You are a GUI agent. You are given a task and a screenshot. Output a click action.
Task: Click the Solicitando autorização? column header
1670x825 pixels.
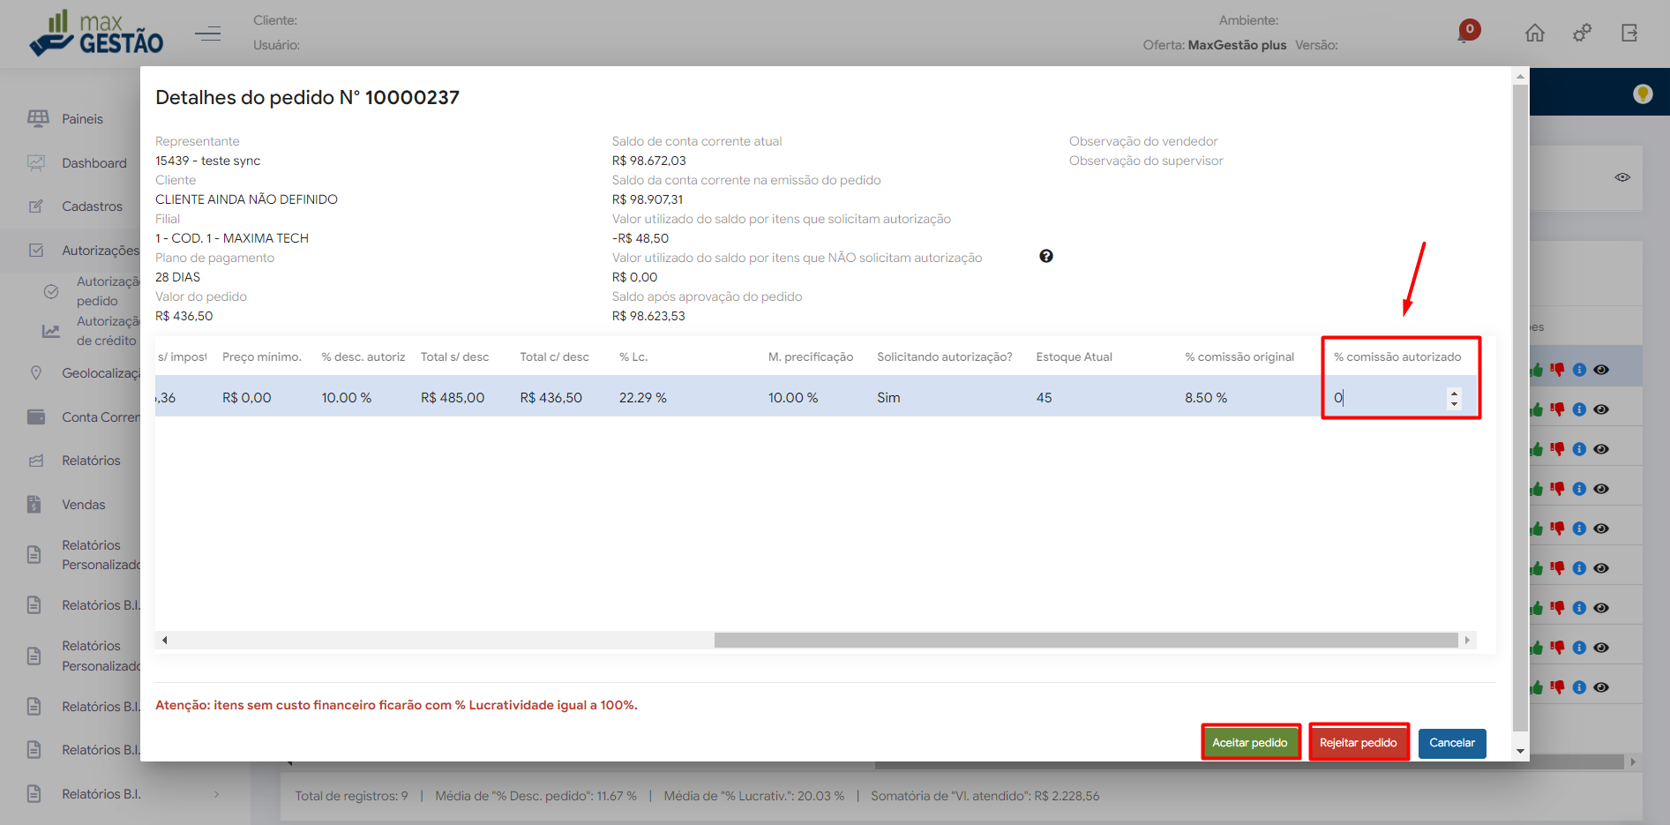(x=945, y=356)
